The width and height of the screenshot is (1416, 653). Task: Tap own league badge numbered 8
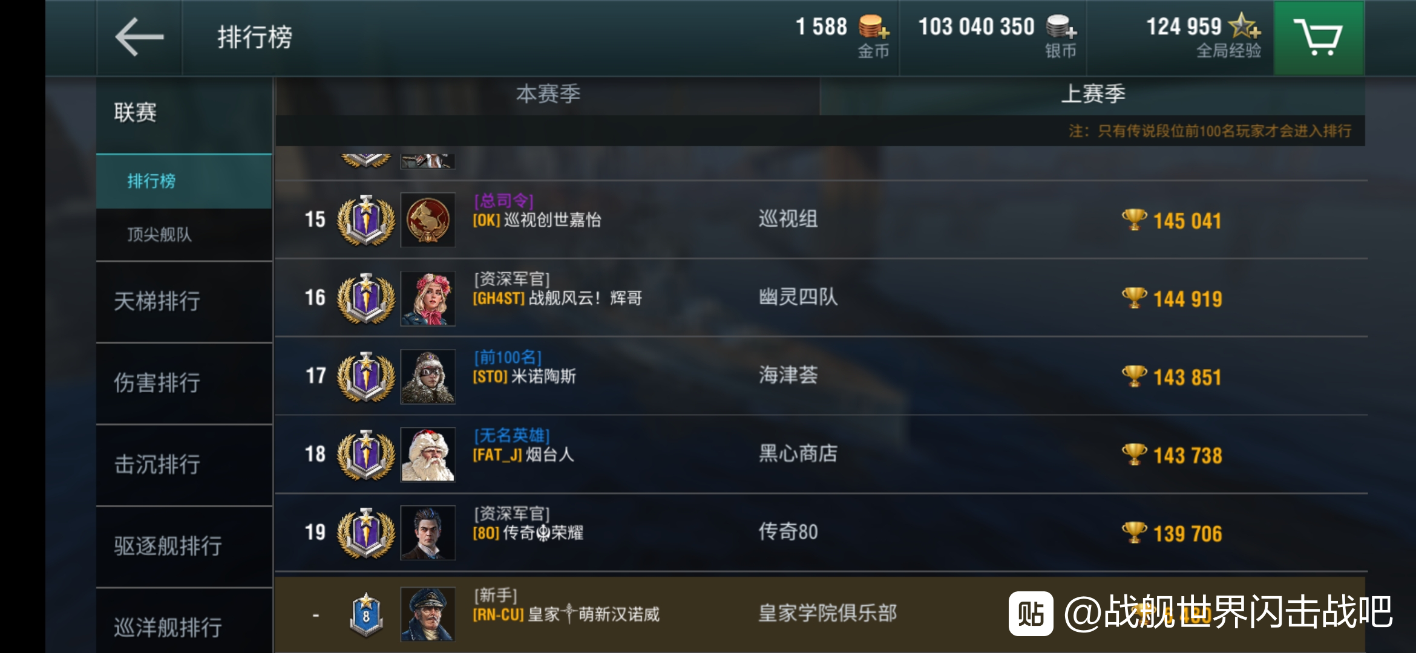pos(366,615)
